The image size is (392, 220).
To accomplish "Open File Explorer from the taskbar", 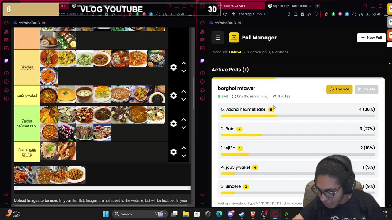I will 186,214.
